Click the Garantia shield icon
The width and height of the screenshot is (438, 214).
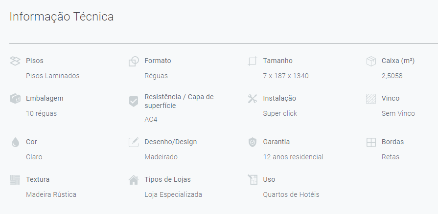(252, 142)
